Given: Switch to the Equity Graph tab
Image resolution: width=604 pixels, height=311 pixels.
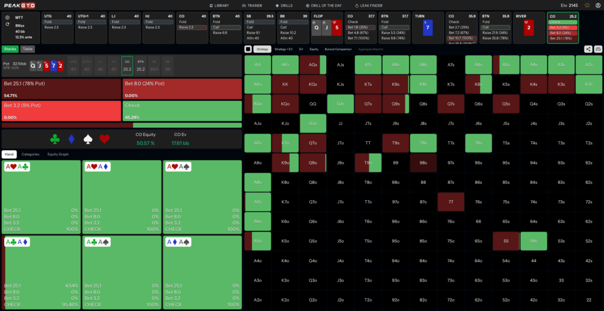Looking at the screenshot, I should click(x=58, y=154).
